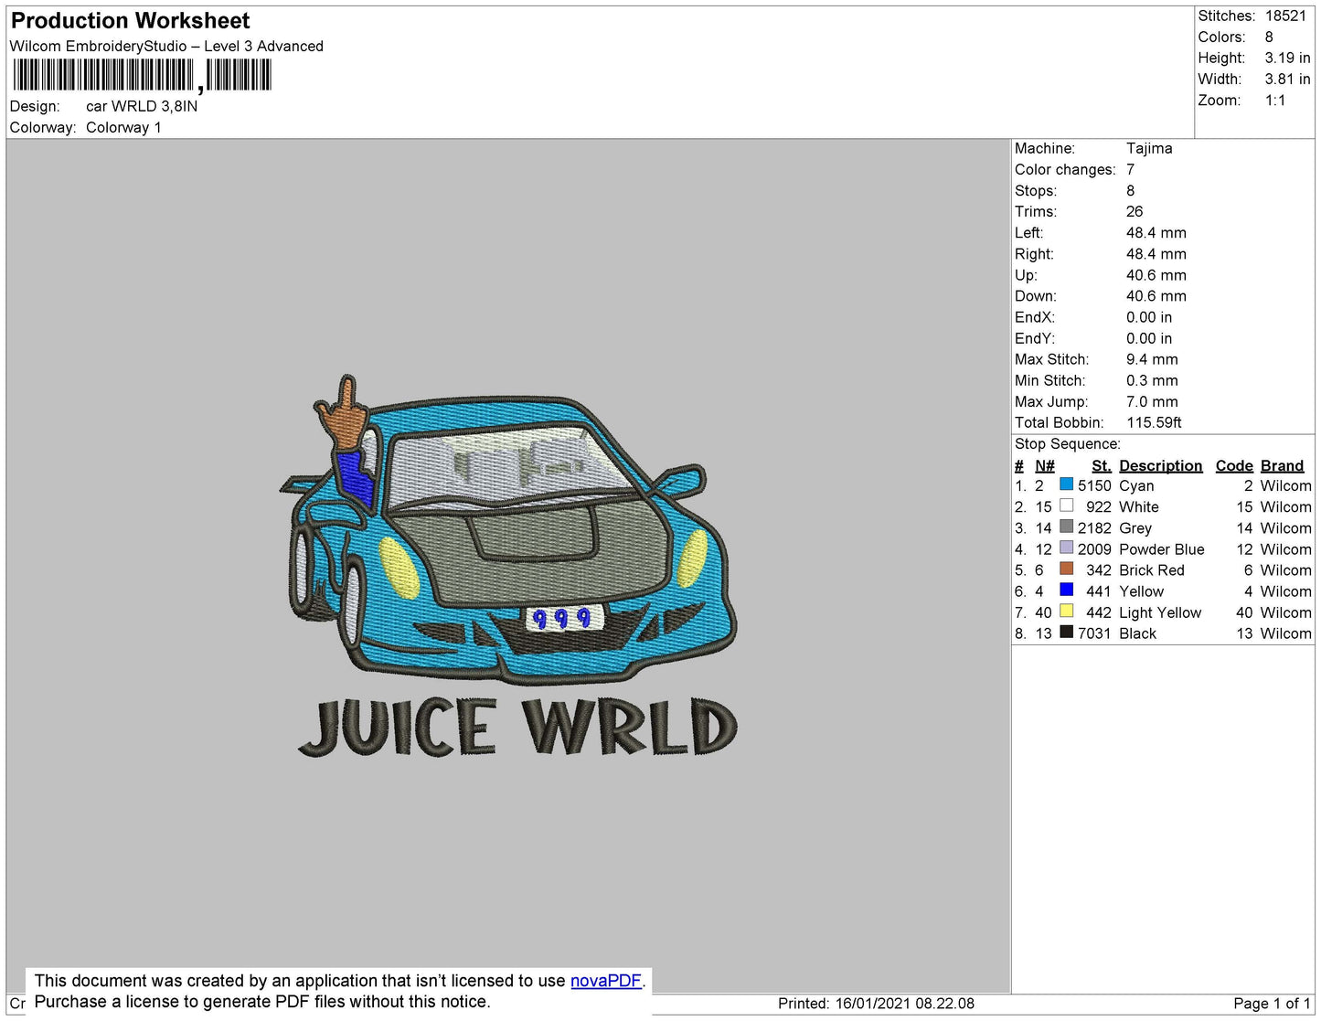Click the Zoom value 1:1
1321x1021 pixels.
click(x=1275, y=101)
